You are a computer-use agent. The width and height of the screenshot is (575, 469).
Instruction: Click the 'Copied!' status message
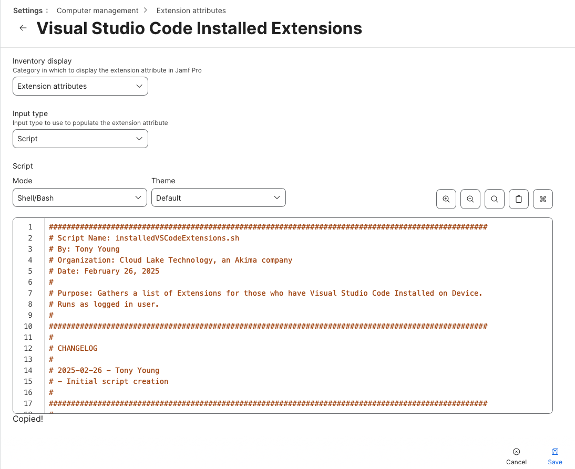[x=28, y=419]
